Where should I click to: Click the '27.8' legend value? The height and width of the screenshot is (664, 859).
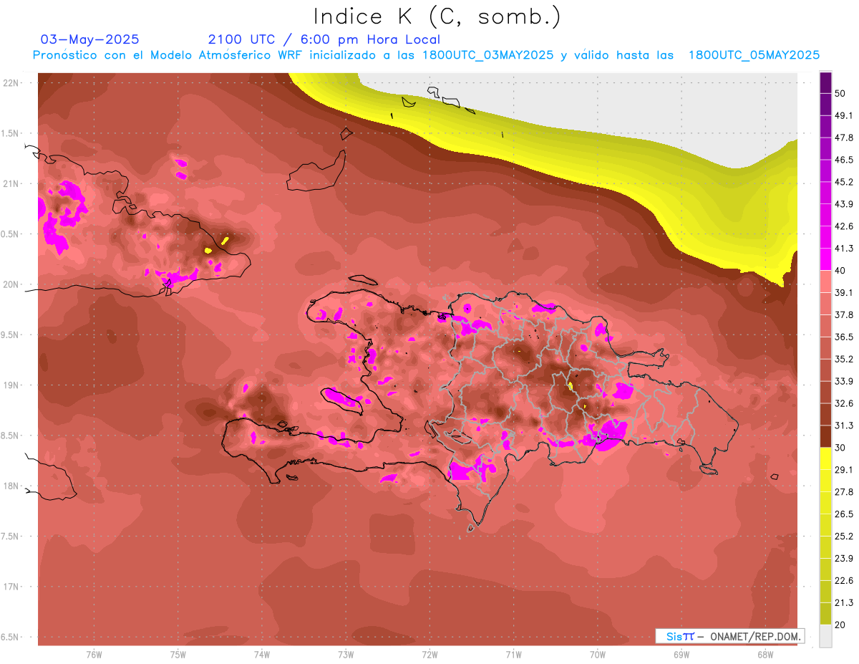click(x=843, y=492)
